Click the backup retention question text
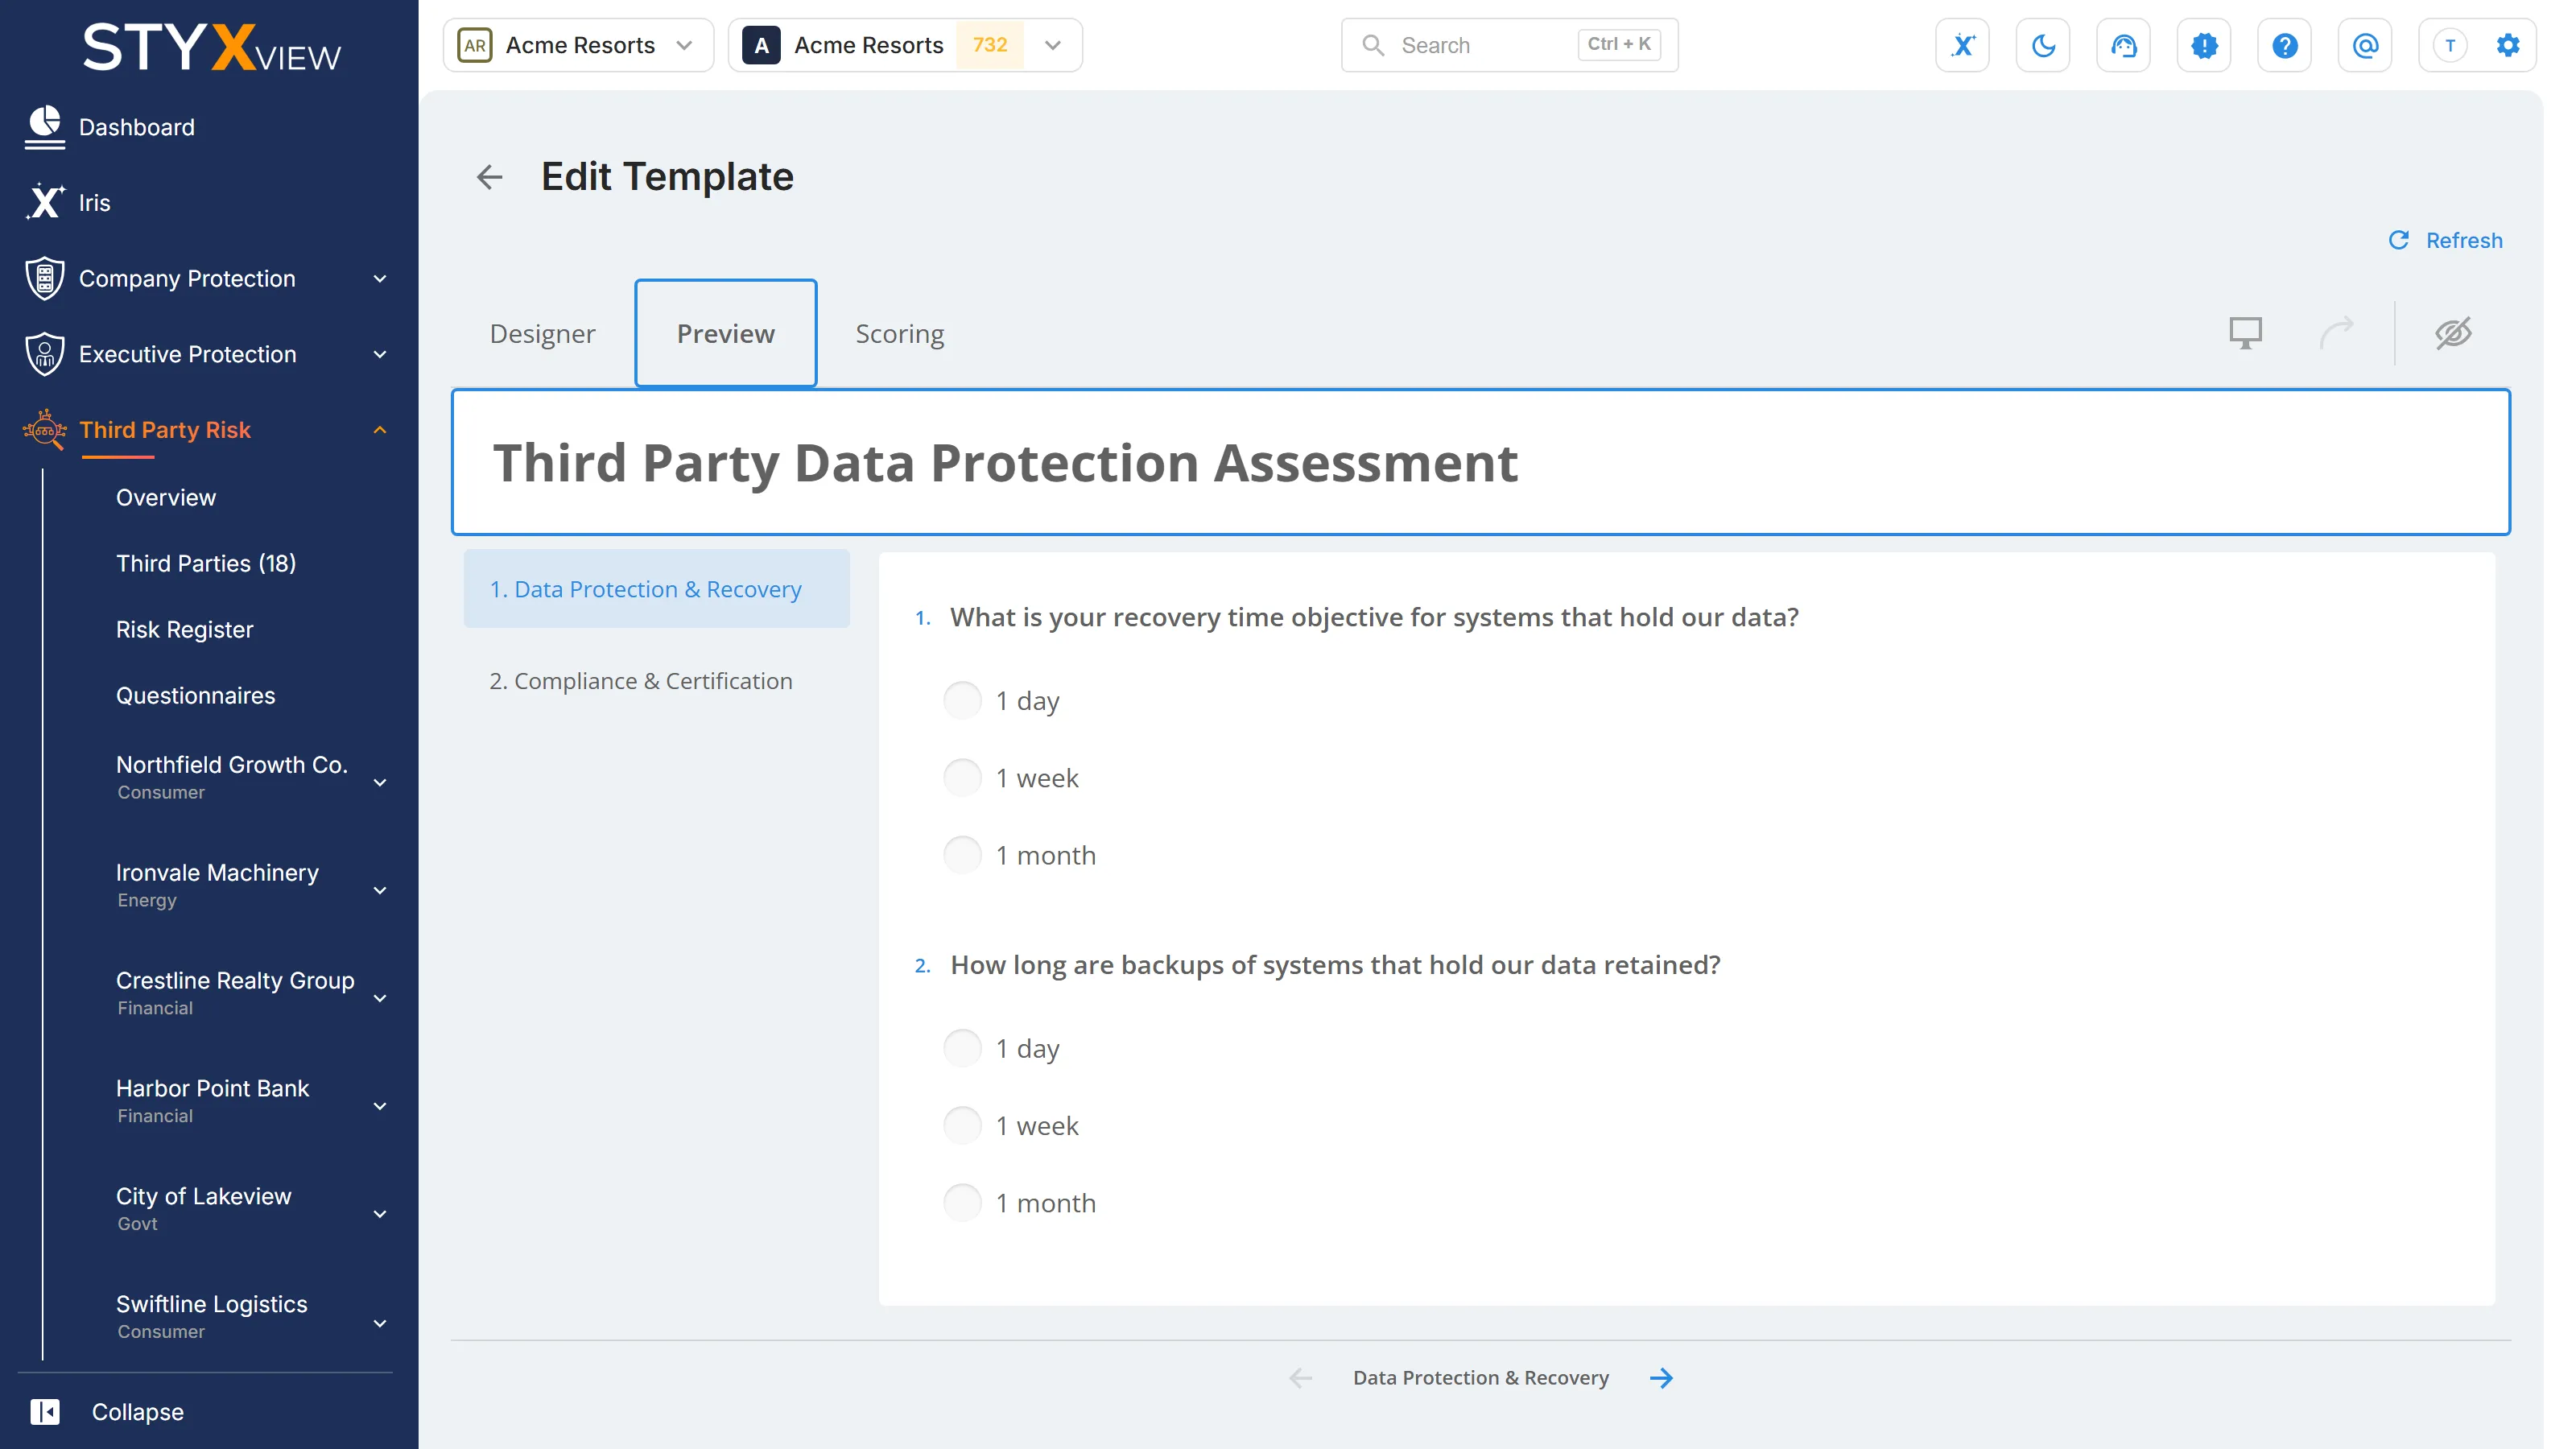The height and width of the screenshot is (1449, 2576). 1335,965
